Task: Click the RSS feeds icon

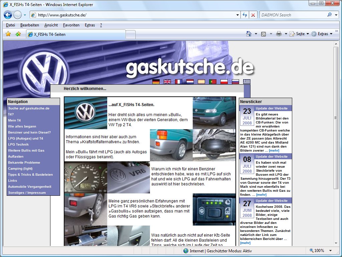Action: click(x=264, y=34)
